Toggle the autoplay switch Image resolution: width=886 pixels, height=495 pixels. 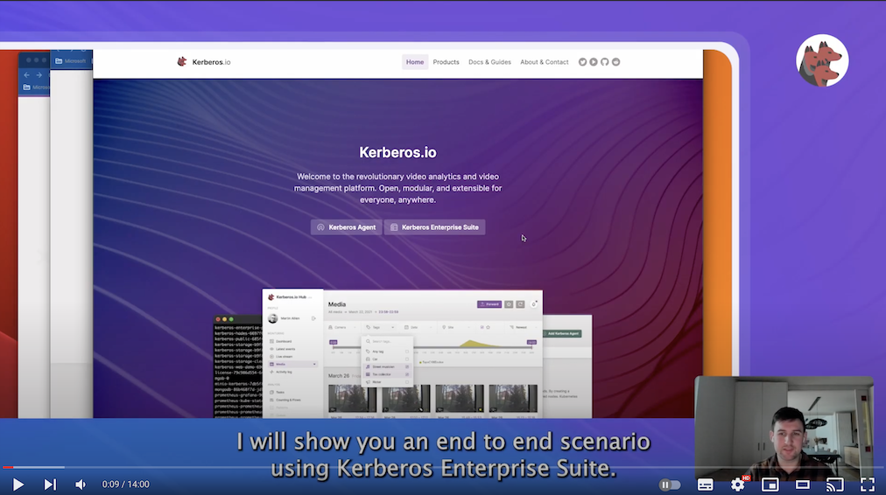tap(670, 485)
